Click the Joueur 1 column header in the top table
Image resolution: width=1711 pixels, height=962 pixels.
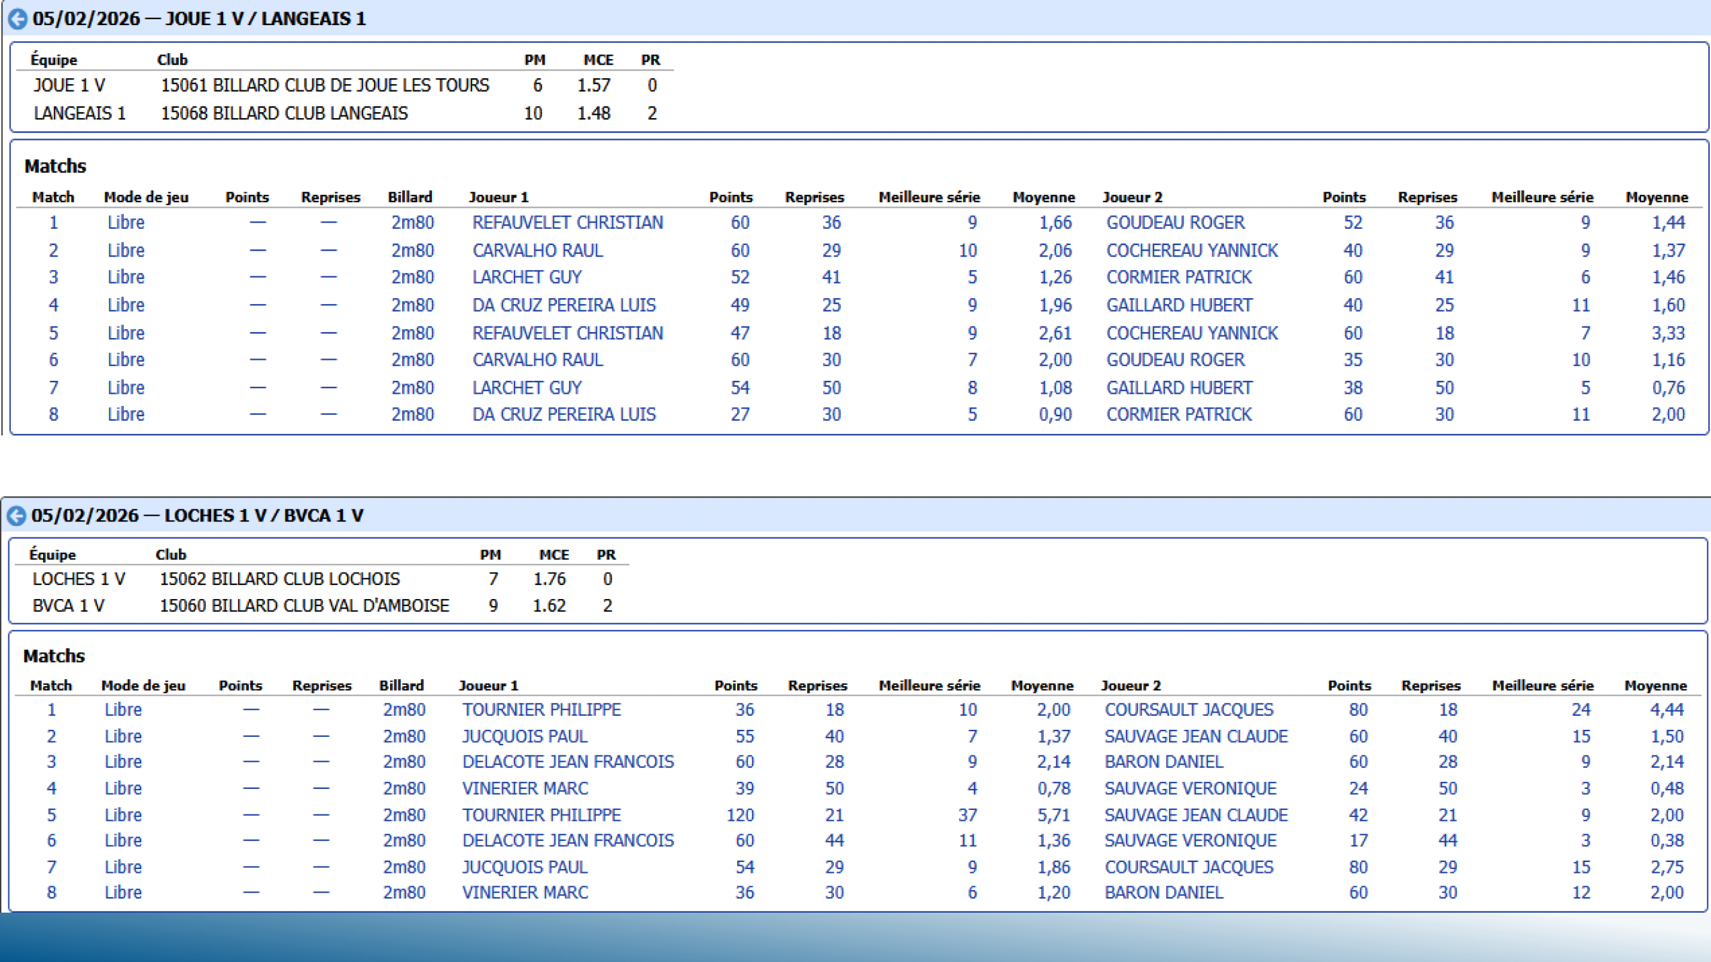tap(498, 197)
